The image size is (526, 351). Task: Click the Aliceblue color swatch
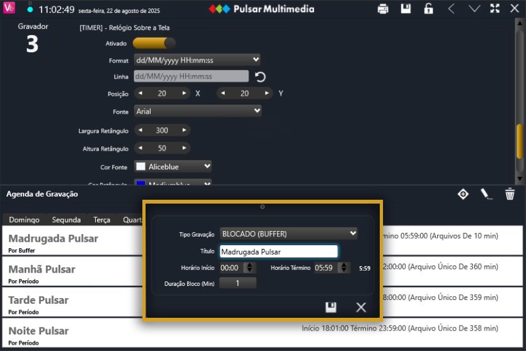140,167
